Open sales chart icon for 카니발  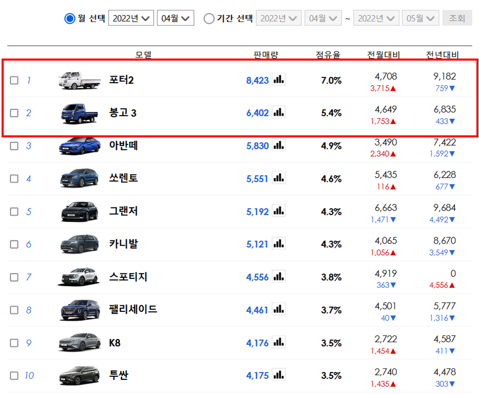coord(279,244)
